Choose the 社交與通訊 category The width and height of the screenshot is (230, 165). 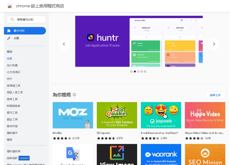(x=14, y=72)
